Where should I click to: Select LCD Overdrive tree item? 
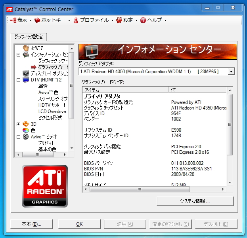52,111
